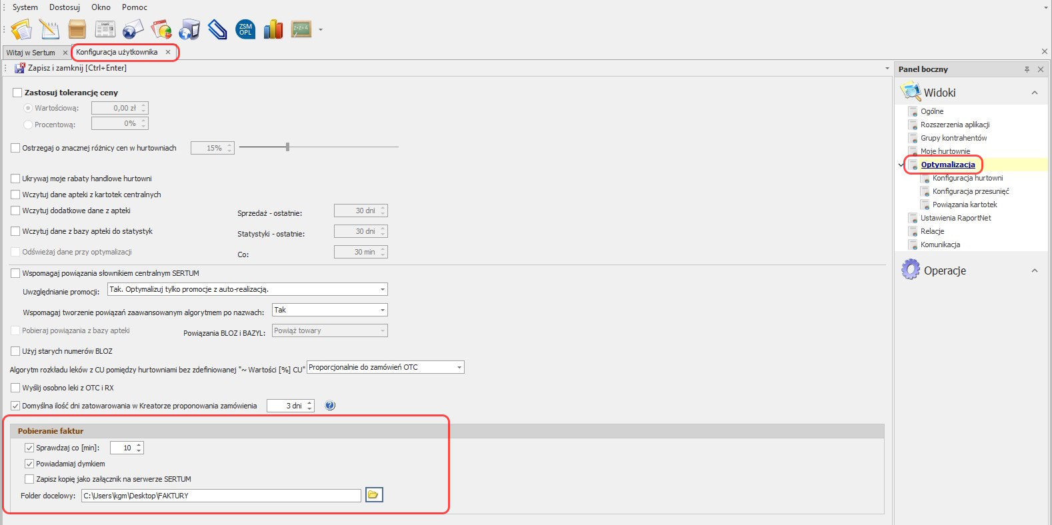Image resolution: width=1052 pixels, height=525 pixels.
Task: Open Konfiguracja hurtowni view
Action: (x=967, y=178)
